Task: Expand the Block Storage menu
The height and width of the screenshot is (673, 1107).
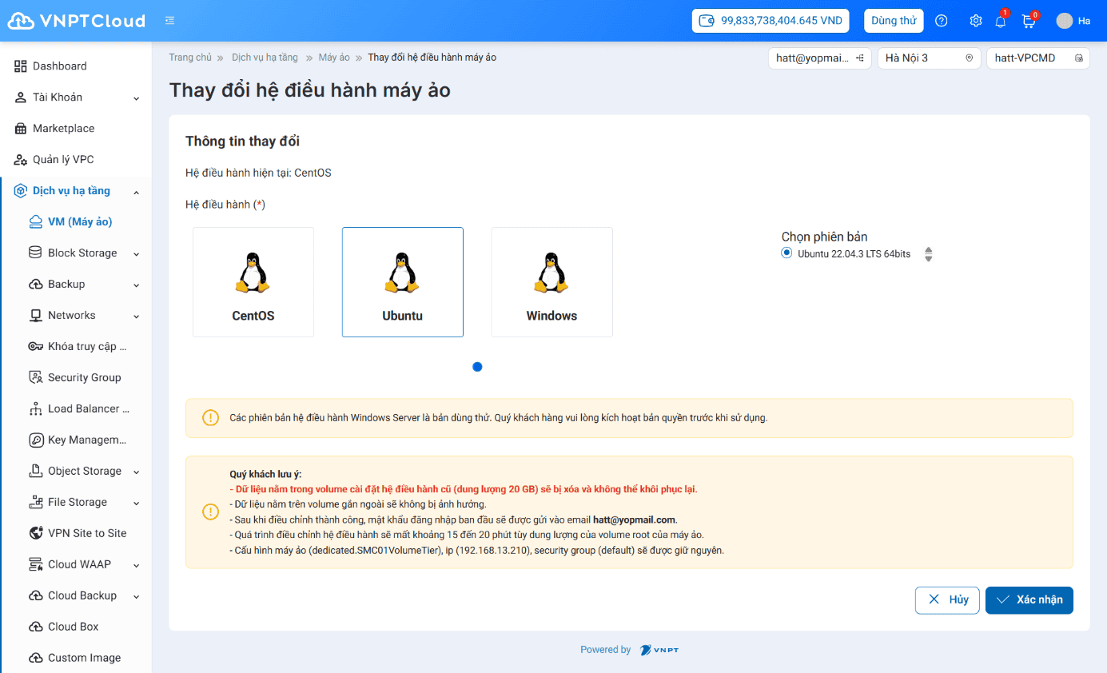Action: (x=82, y=253)
